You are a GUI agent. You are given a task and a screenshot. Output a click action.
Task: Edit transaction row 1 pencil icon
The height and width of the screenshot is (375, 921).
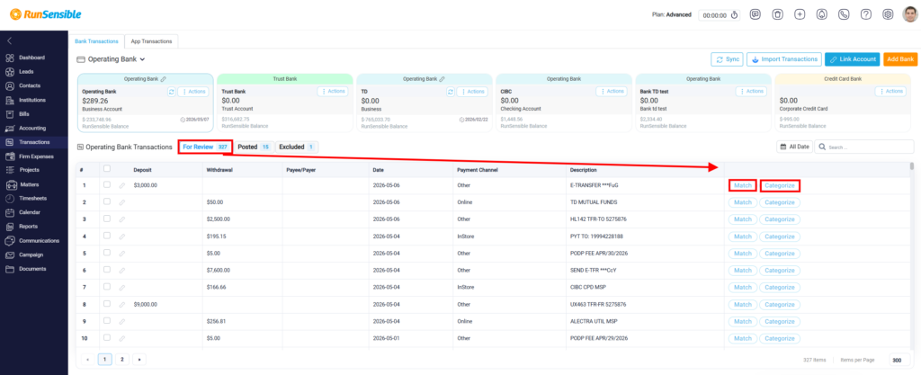tap(122, 185)
